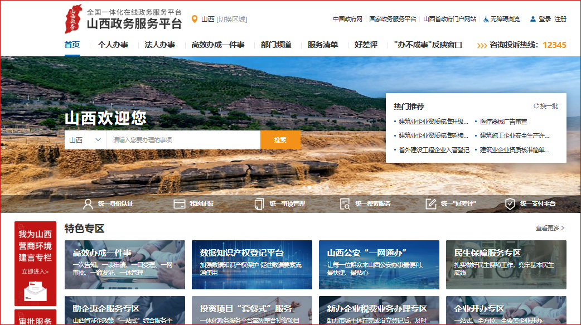
Task: Click 建筑业企业资质核准升级... recommendation
Action: [434, 122]
